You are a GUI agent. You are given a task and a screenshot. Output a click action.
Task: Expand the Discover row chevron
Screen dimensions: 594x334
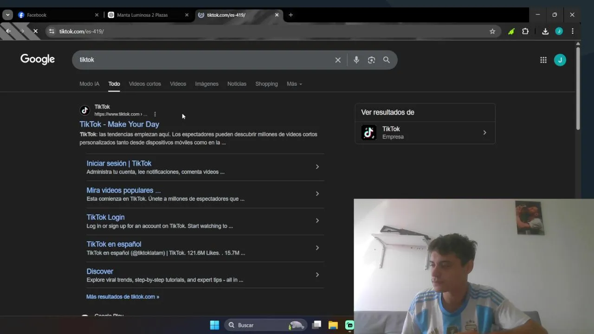[x=317, y=275]
